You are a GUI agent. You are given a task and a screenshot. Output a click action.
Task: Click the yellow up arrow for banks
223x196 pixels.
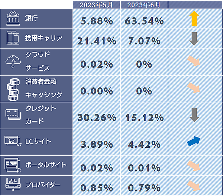click(x=194, y=19)
